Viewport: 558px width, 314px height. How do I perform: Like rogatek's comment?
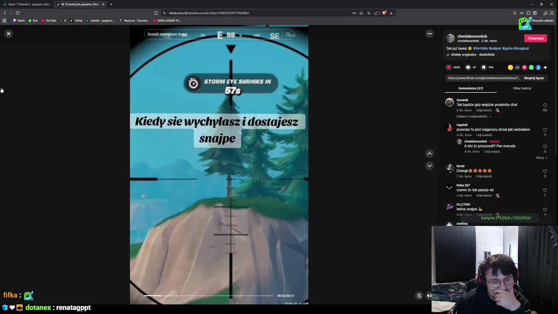(545, 130)
